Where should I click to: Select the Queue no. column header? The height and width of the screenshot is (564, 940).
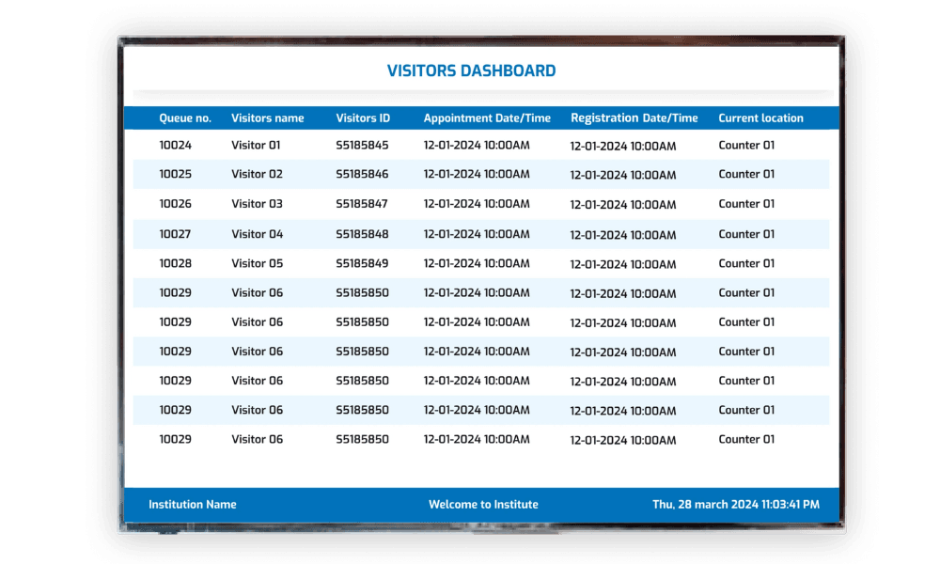(x=185, y=118)
